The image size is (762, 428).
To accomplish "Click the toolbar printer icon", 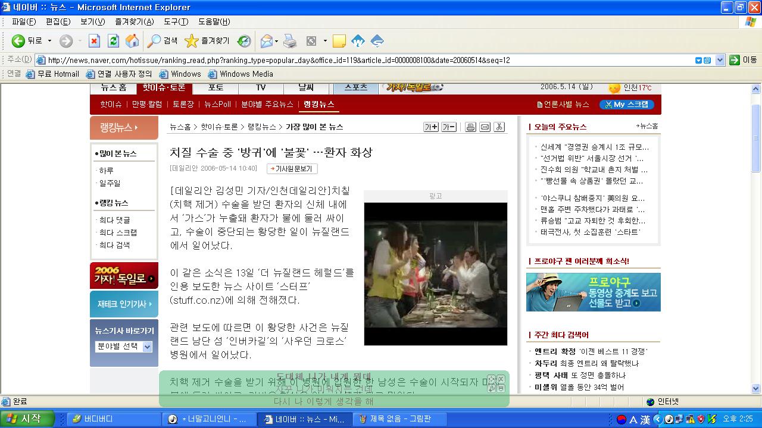I will click(x=289, y=41).
